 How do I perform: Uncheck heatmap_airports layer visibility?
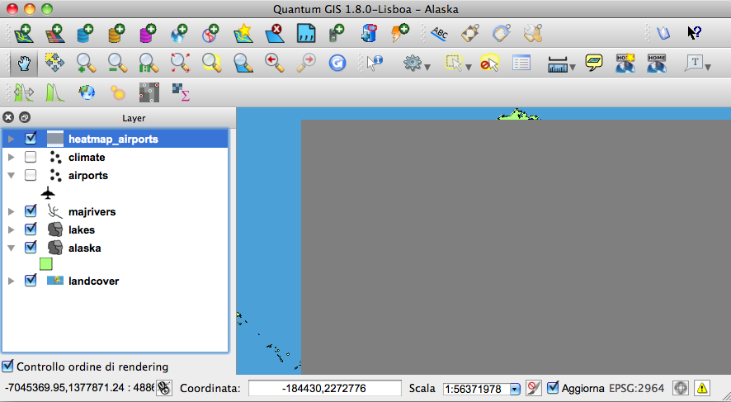click(x=31, y=138)
